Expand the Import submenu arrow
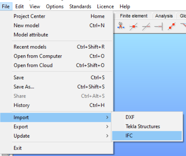 (x=107, y=117)
